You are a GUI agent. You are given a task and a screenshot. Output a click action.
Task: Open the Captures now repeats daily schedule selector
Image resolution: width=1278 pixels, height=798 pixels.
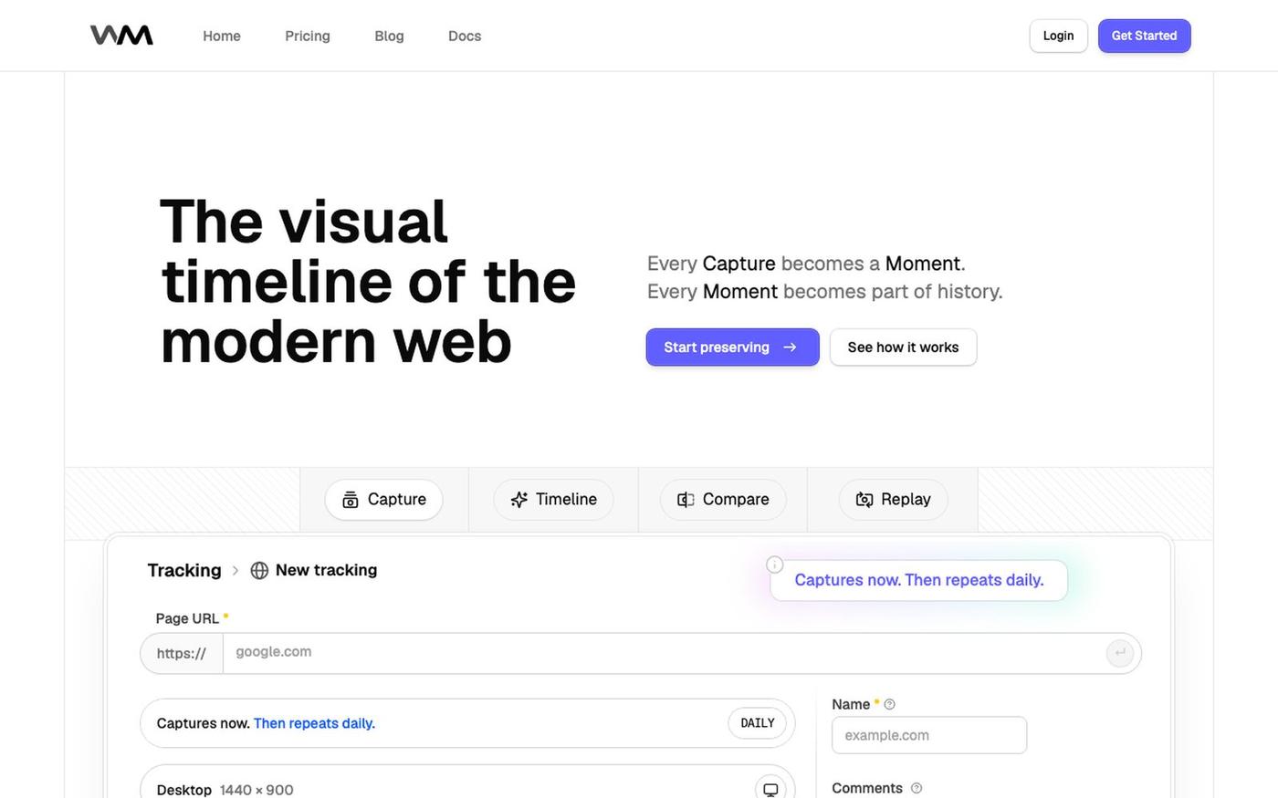[467, 723]
